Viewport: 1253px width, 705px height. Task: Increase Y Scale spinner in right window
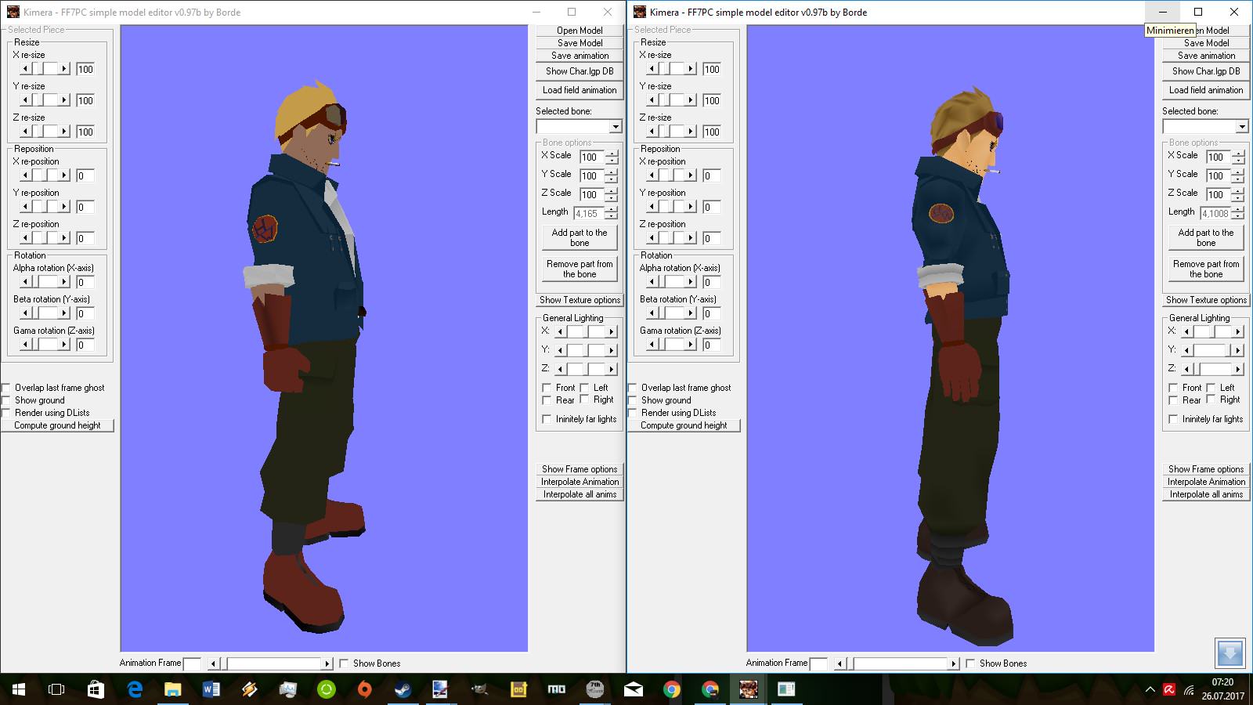point(1238,172)
